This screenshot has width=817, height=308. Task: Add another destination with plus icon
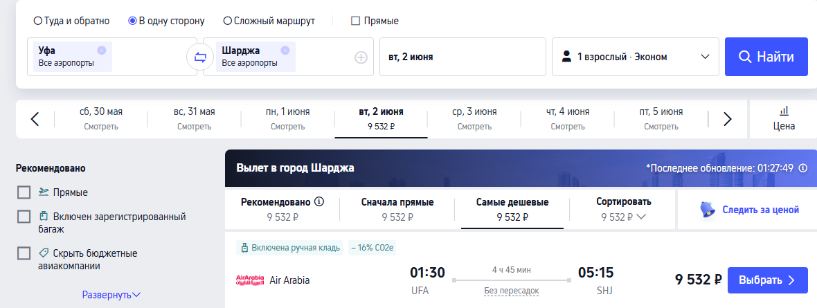coord(361,57)
